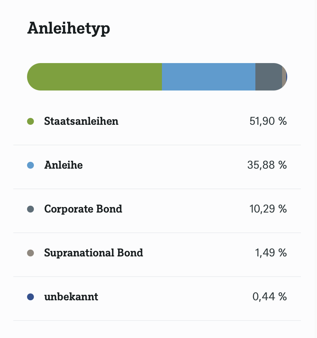317x338 pixels.
Task: Click the 1,49 % value
Action: coord(271,253)
